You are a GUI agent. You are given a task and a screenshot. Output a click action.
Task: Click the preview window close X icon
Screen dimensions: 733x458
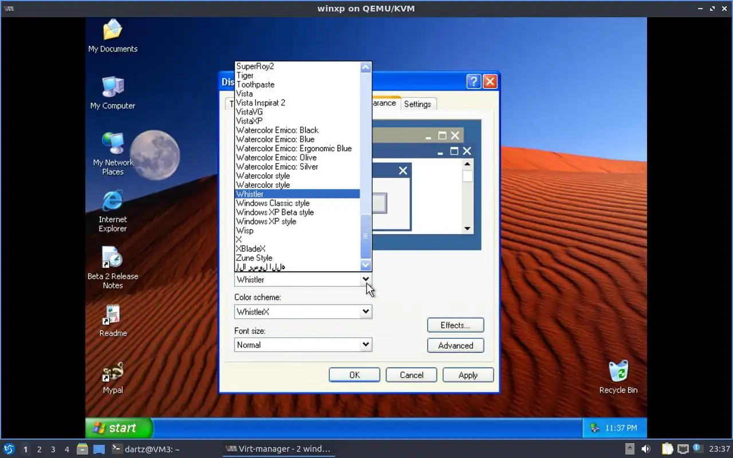tap(467, 151)
